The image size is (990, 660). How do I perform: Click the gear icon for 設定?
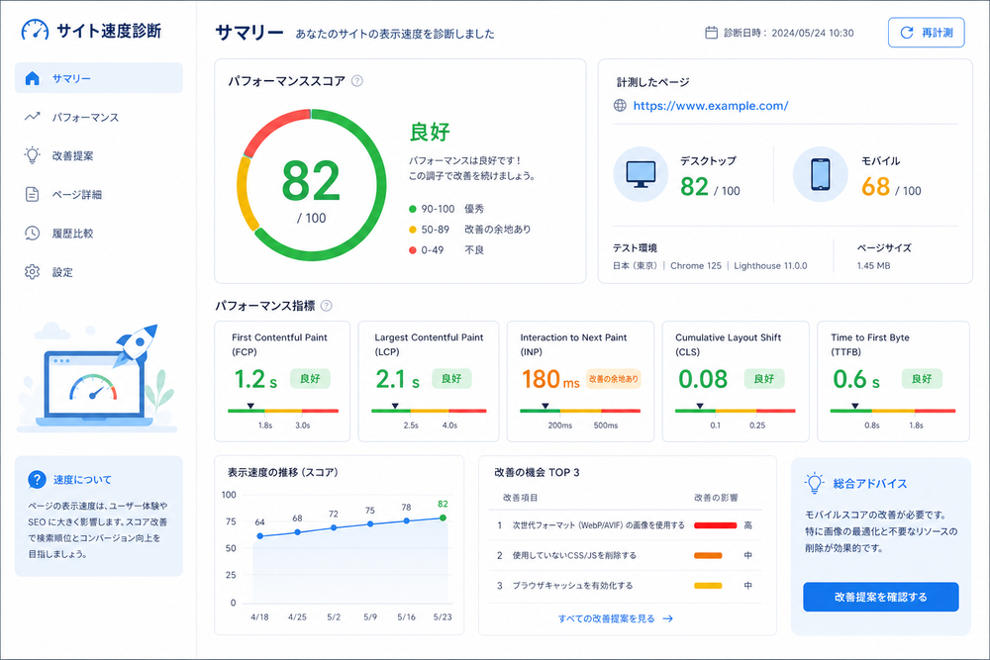(33, 272)
